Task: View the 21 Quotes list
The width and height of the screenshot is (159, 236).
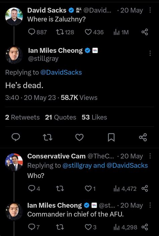Action: click(61, 117)
